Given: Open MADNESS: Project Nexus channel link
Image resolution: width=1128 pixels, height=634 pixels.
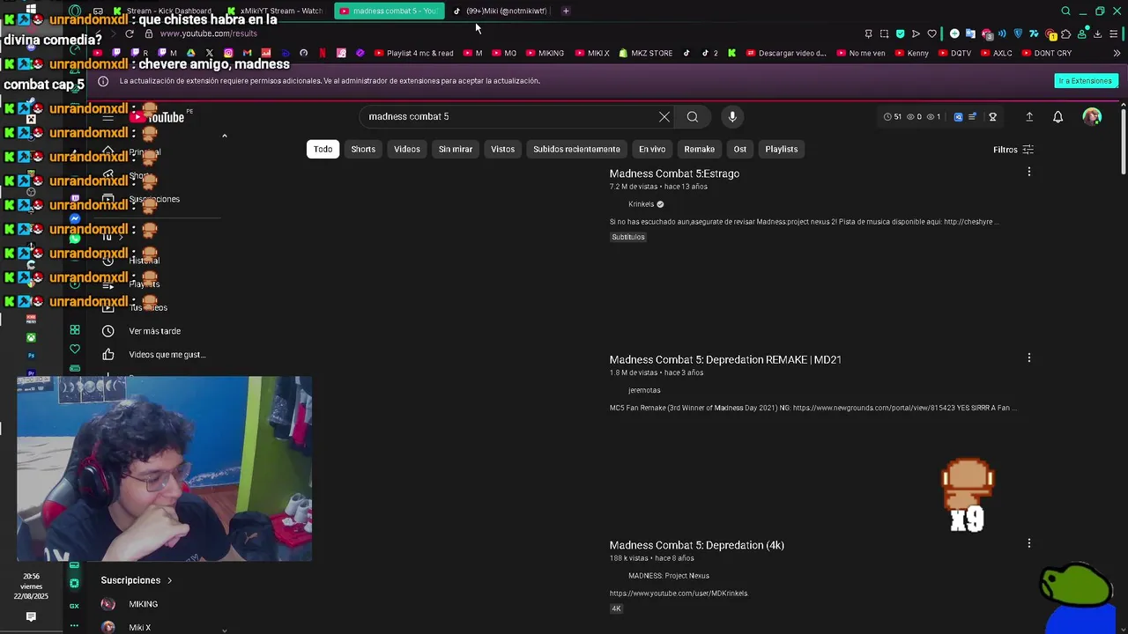Looking at the screenshot, I should pos(669,576).
